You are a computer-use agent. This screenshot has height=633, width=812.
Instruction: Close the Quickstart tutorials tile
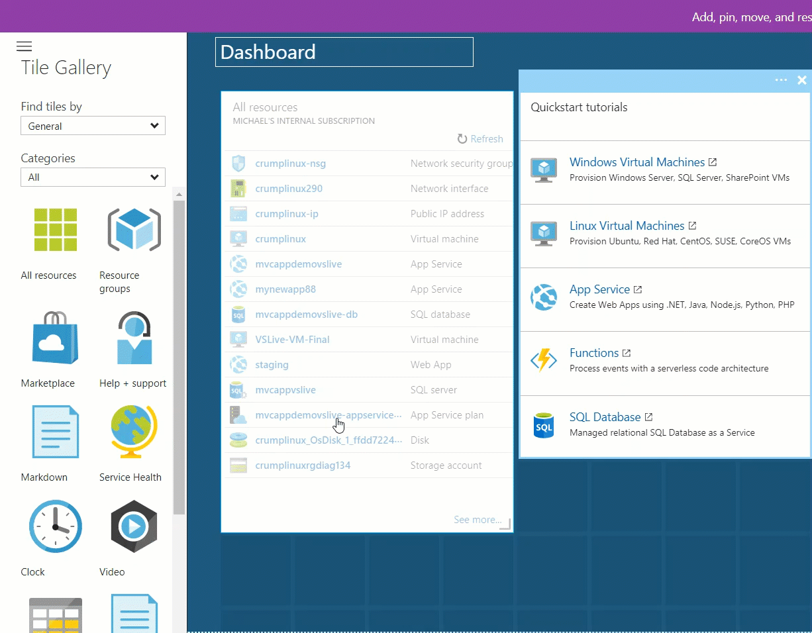pyautogui.click(x=802, y=80)
